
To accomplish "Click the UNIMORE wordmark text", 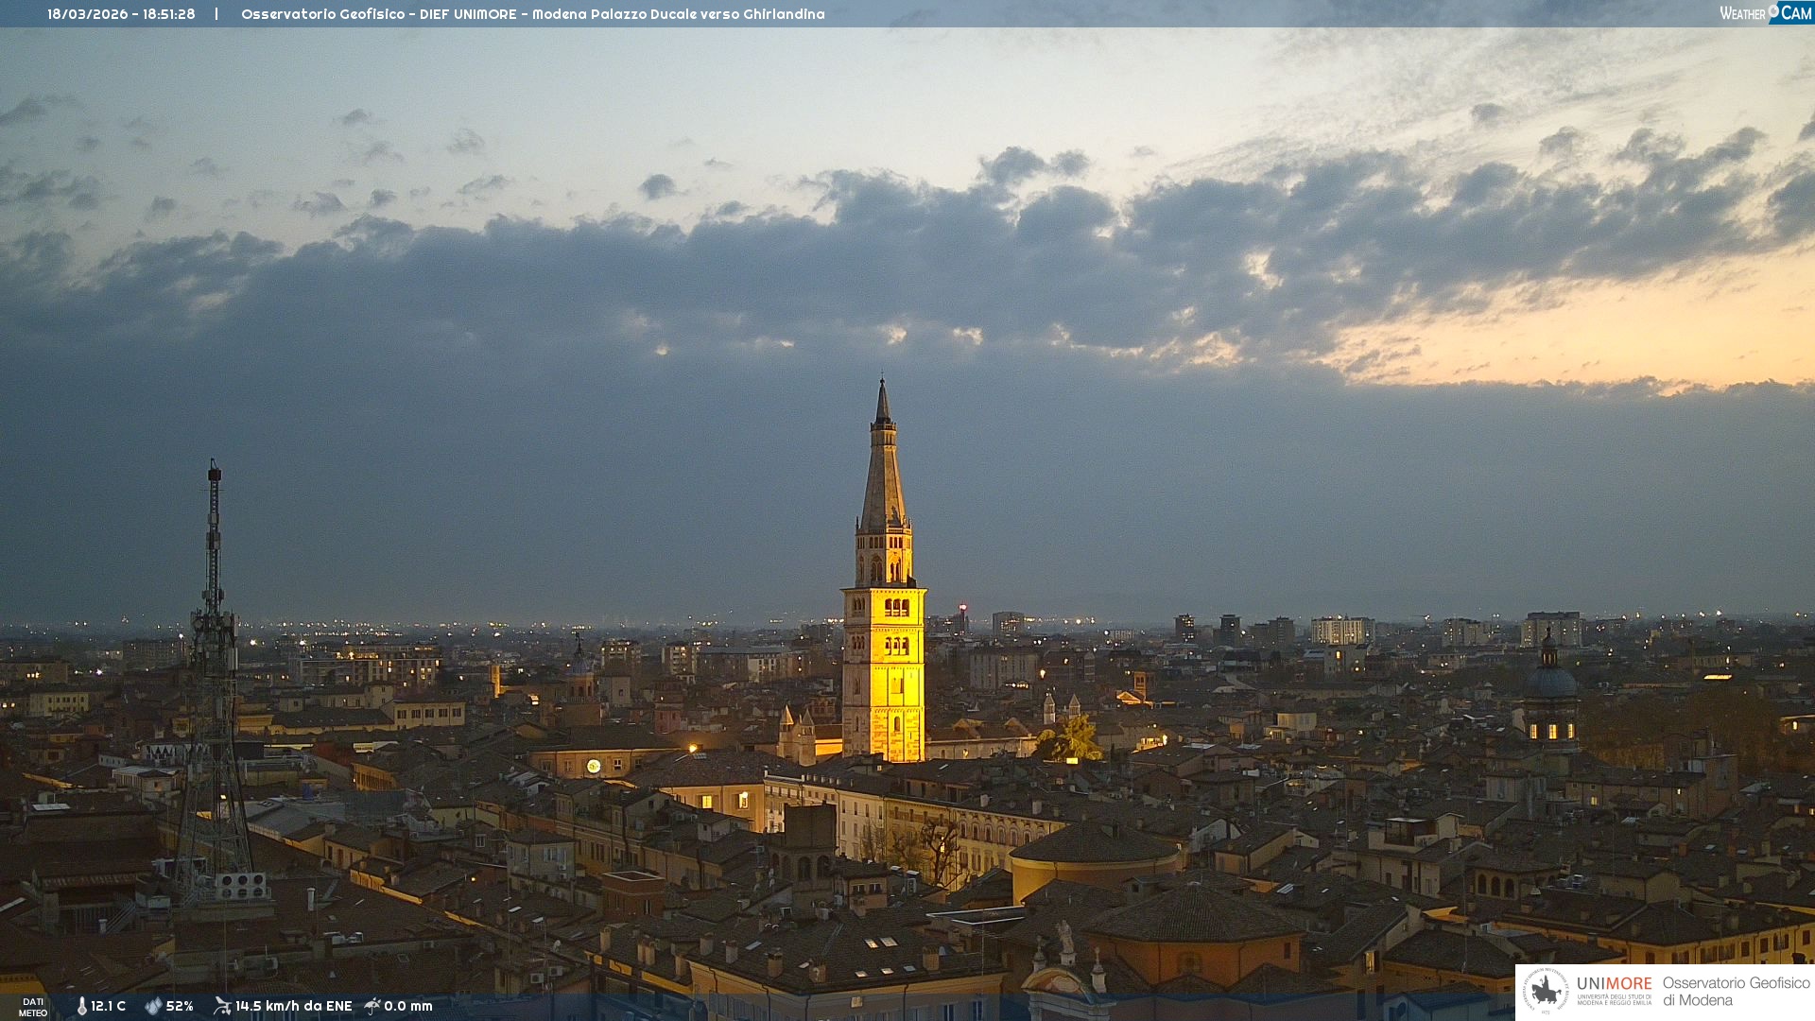I will 1614,983.
